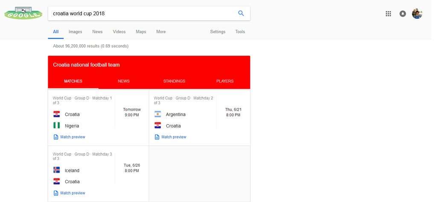The width and height of the screenshot is (437, 202).
Task: Switch to the Images results tab
Action: pos(76,32)
